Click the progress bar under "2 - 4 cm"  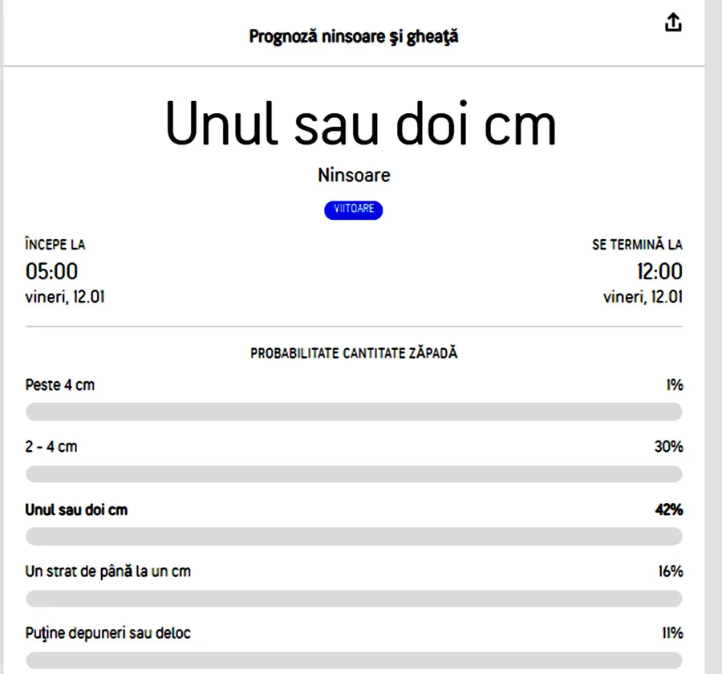tap(354, 474)
